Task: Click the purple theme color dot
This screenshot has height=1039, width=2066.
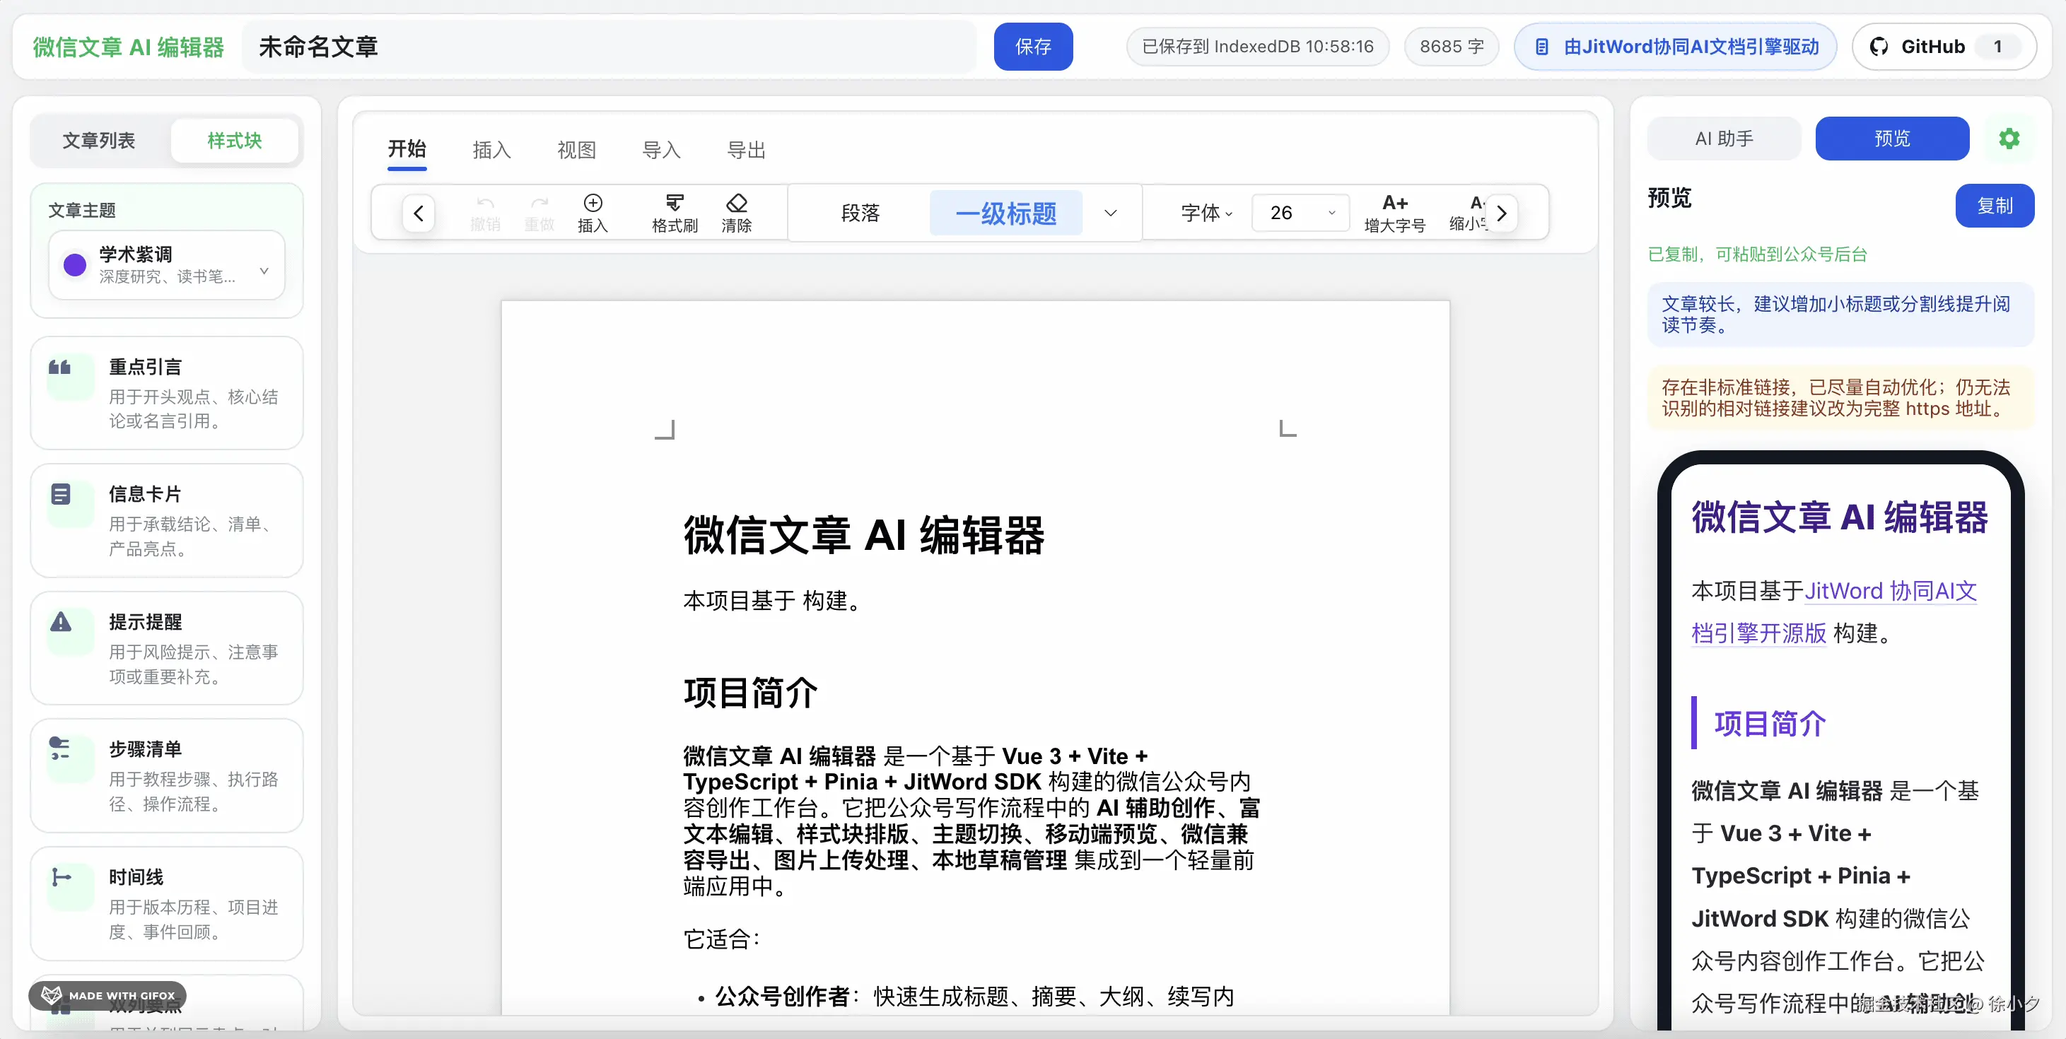Action: pos(74,265)
